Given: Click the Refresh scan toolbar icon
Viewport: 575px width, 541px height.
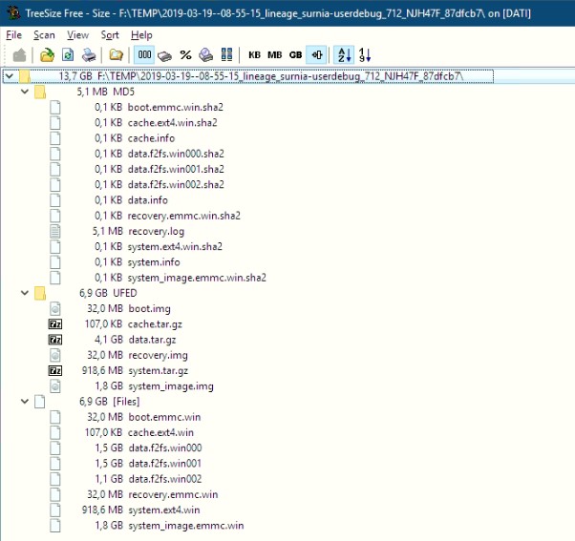Looking at the screenshot, I should point(68,54).
